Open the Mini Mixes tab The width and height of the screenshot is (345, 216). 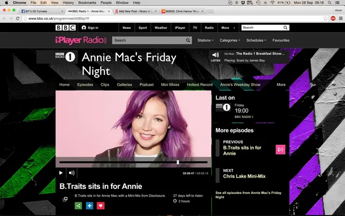[170, 85]
